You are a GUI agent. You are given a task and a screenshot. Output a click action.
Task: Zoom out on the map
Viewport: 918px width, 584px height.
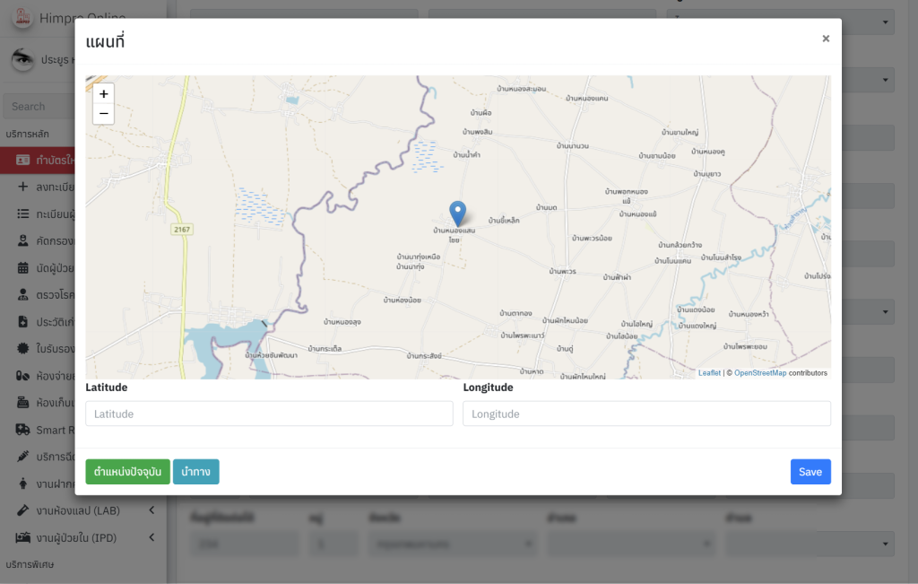click(x=104, y=114)
